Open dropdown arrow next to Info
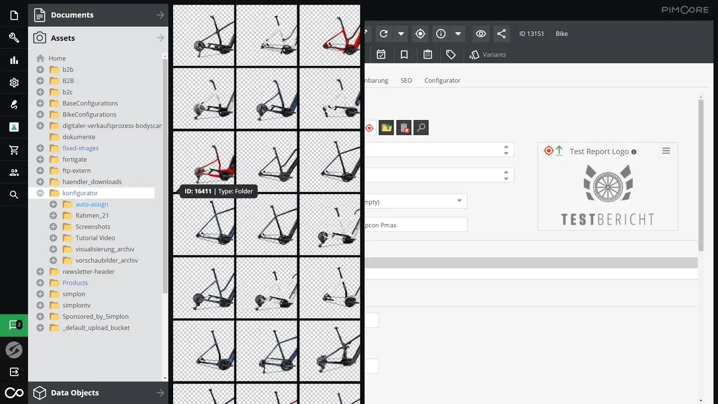Image resolution: width=718 pixels, height=404 pixels. (458, 34)
